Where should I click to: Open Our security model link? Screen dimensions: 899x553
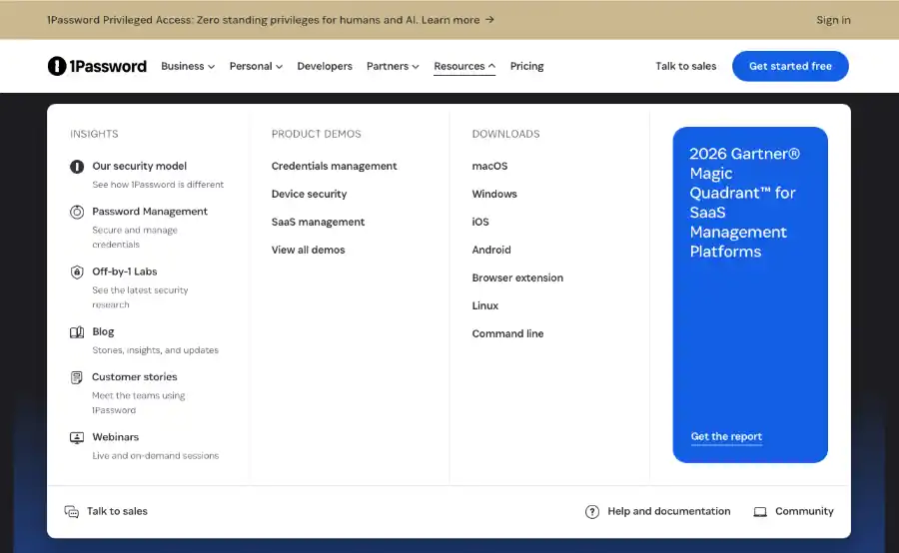139,166
